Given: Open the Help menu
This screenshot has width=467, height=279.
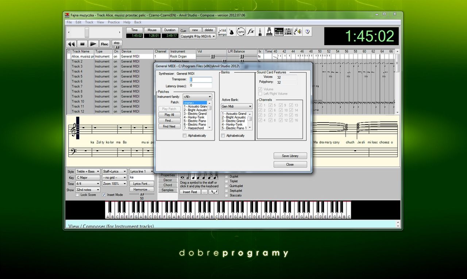Looking at the screenshot, I should (127, 22).
